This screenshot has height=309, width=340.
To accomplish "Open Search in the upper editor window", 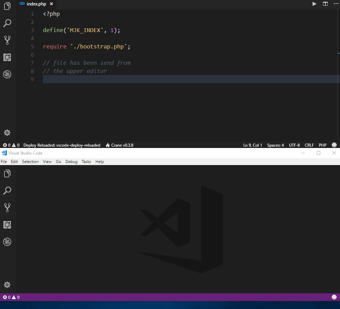I will [7, 23].
